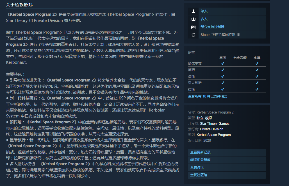Click the 查看更新记录 button
289x186 pixels.
(227, 152)
